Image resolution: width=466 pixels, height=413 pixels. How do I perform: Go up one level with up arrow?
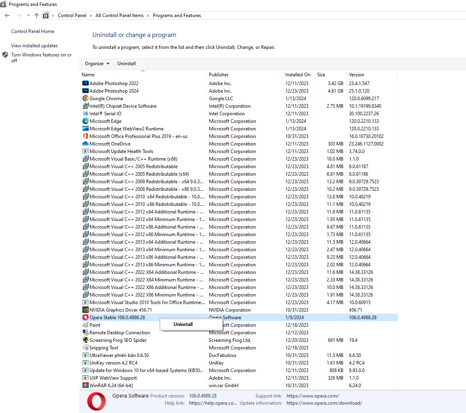37,16
